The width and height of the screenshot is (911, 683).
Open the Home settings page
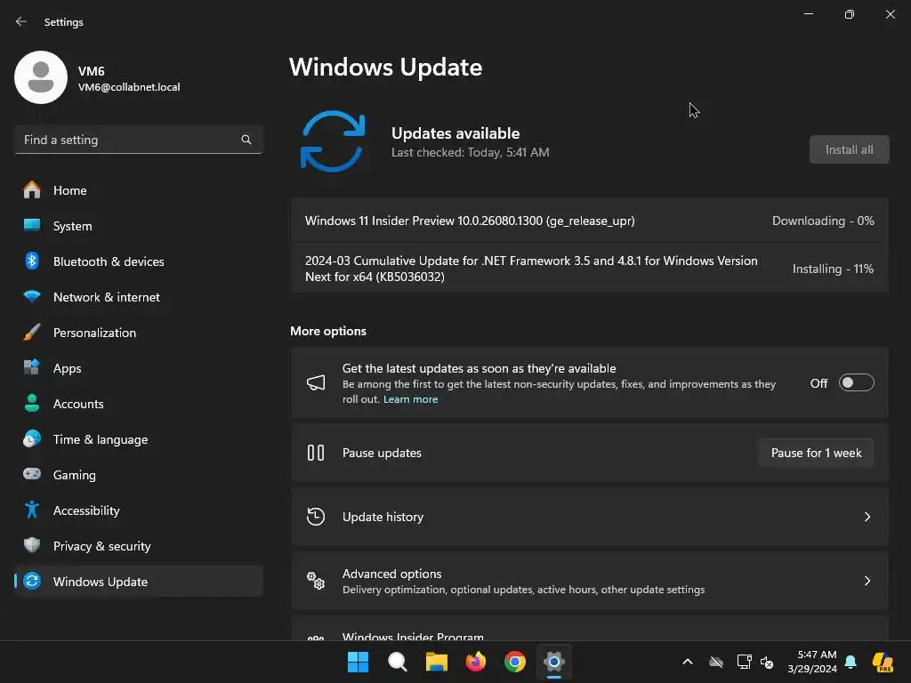coord(138,190)
